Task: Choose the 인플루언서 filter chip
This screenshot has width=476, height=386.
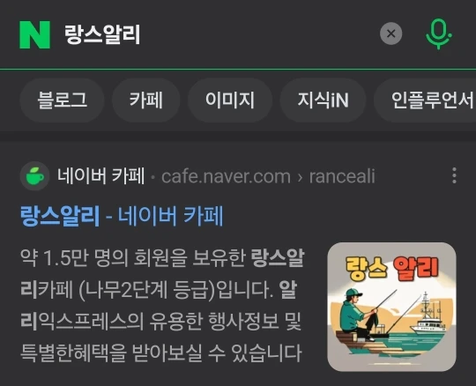Action: 425,100
